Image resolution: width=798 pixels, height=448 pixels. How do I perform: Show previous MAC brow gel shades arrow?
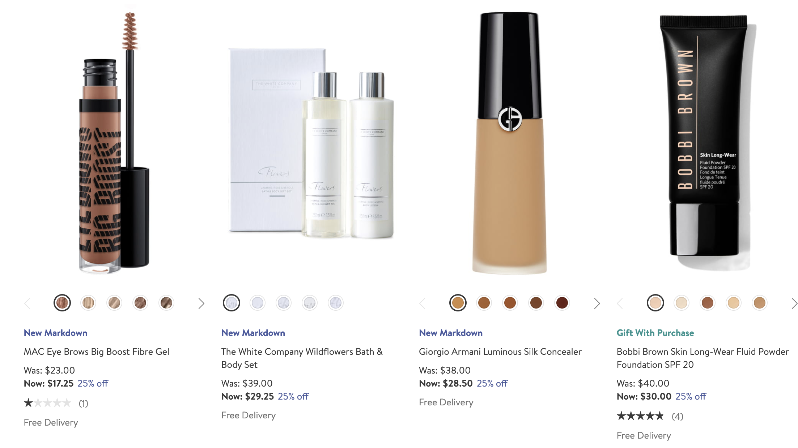[27, 303]
